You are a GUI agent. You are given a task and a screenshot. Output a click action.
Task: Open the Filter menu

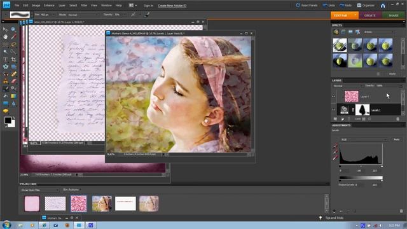[x=84, y=6]
